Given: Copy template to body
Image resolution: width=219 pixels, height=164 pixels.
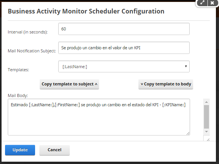Looking at the screenshot, I should (166, 84).
